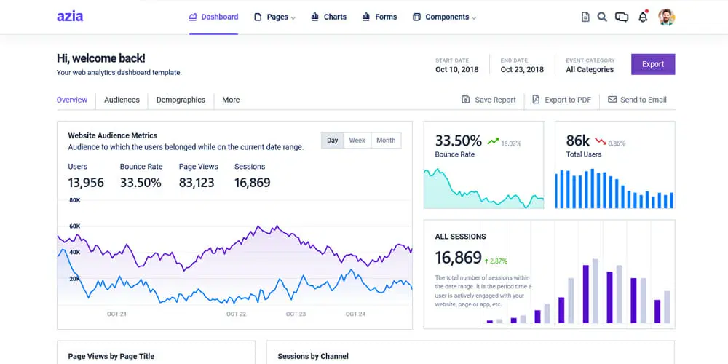The image size is (728, 364).
Task: Click the Send to Email envelope icon
Action: coord(612,99)
